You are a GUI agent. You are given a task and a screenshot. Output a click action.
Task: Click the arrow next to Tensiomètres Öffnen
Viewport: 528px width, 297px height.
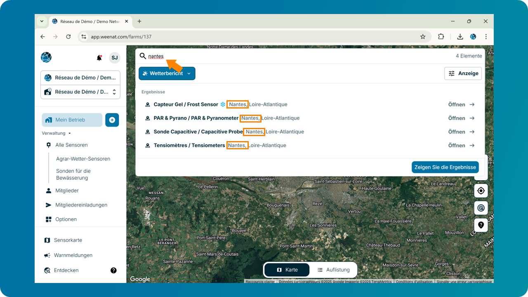pos(472,145)
